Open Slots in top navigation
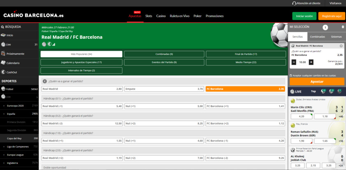 149,16
